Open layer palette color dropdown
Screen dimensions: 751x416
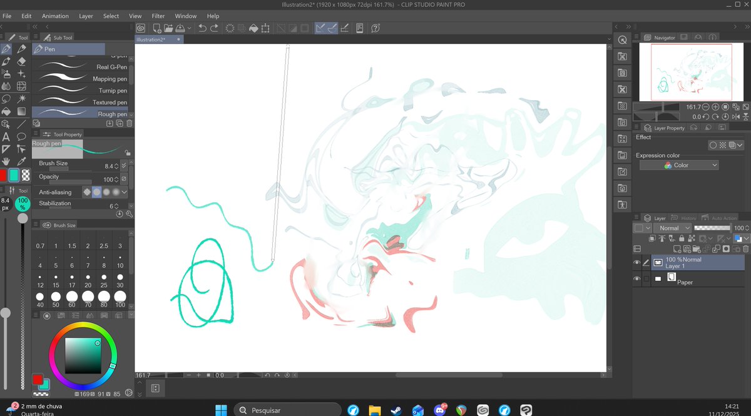click(x=642, y=228)
